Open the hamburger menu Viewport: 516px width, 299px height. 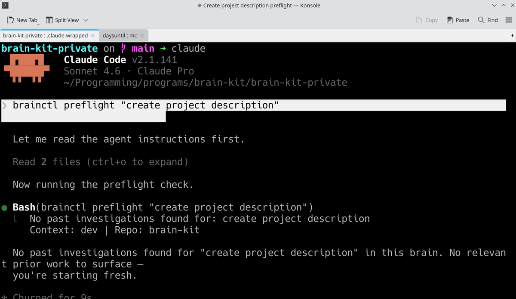coord(509,20)
